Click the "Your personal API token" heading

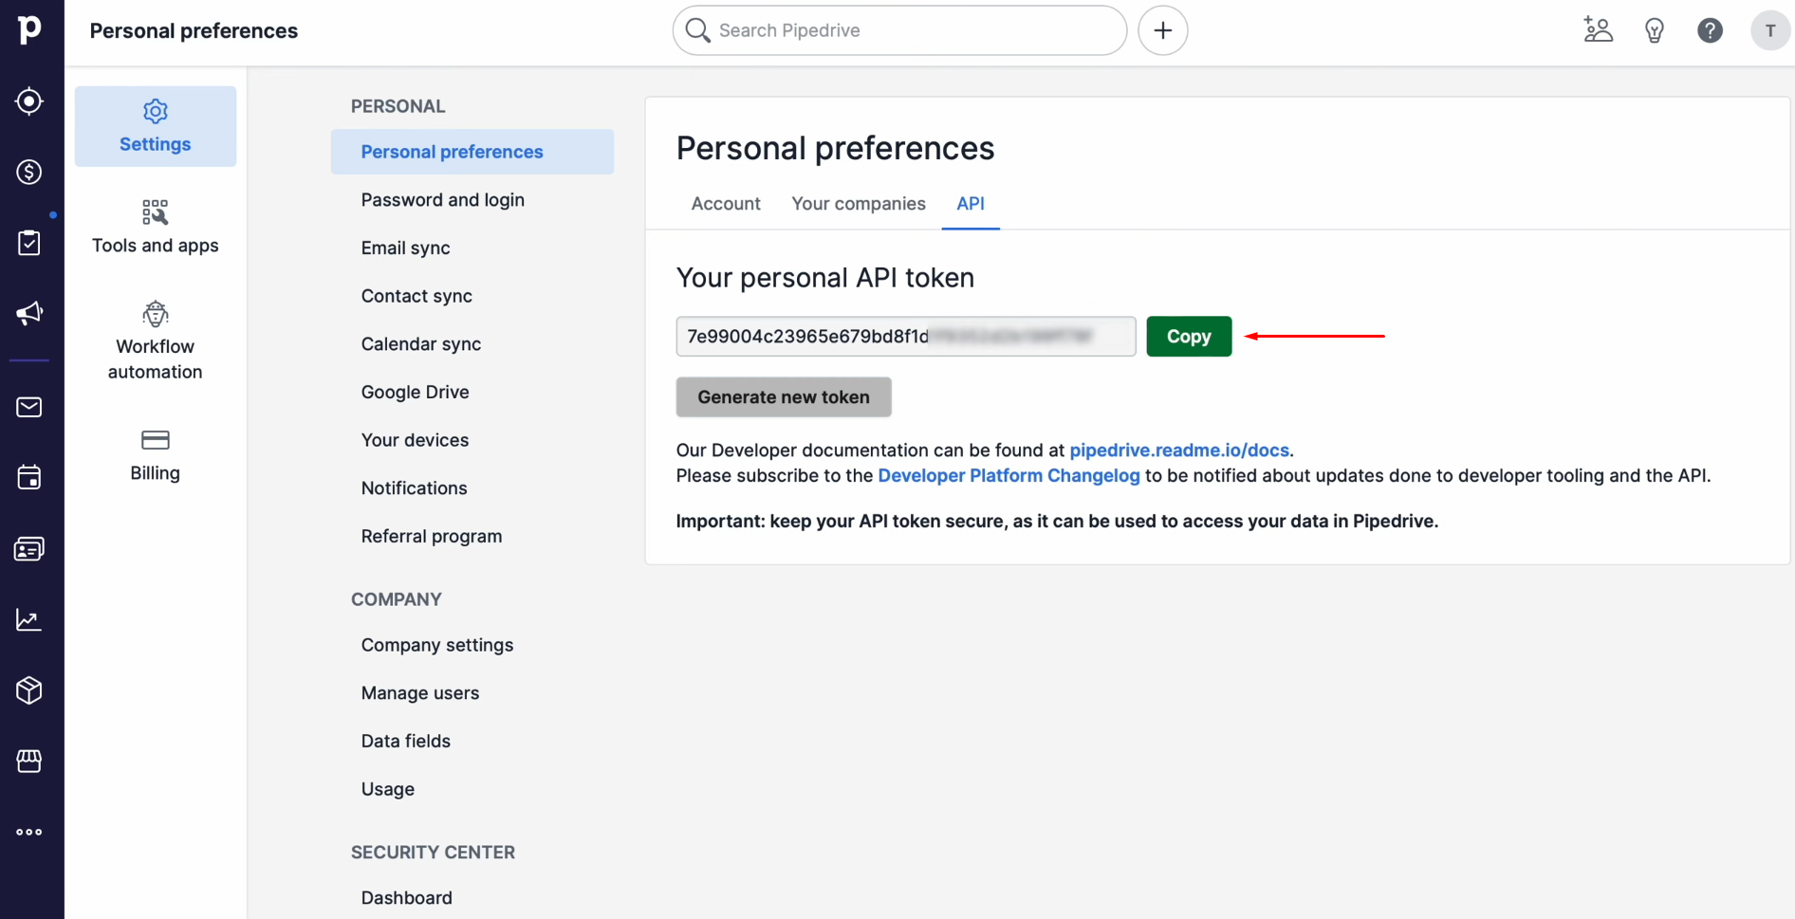coord(825,278)
